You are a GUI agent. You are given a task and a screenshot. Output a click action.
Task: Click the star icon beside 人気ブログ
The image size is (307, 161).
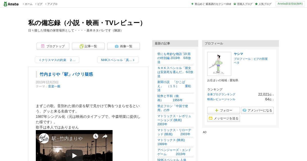(256, 4)
